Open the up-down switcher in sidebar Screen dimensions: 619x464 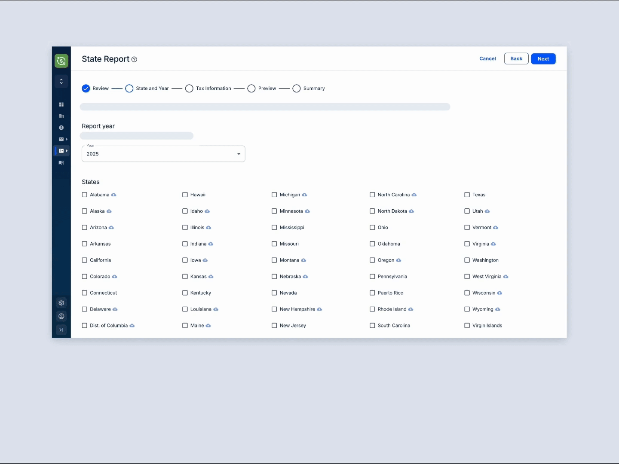[61, 81]
